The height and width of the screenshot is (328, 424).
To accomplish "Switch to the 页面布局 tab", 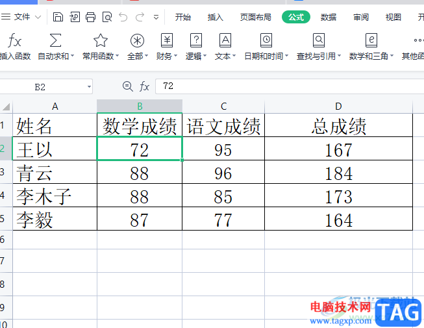I will 256,18.
